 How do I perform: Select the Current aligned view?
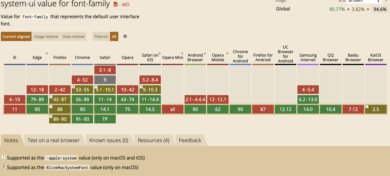16,36
